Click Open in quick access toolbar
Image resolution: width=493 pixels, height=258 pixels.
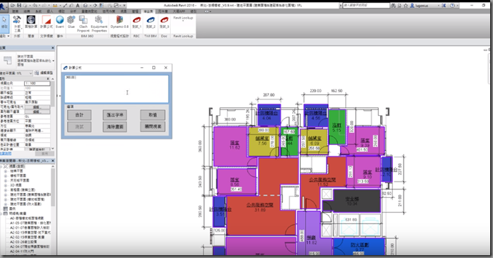tap(13, 5)
